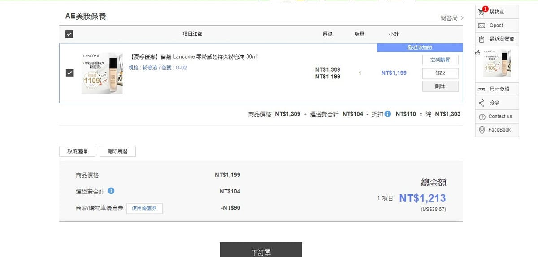Click the 下訂單 place order button
The width and height of the screenshot is (538, 257).
pos(260,250)
